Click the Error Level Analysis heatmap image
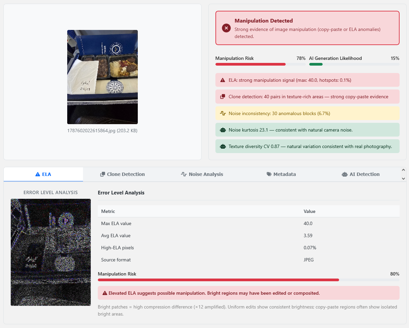This screenshot has height=328, width=409. (51, 252)
